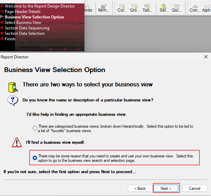Click the 'Business View Selection Option' heading
This screenshot has height=196, width=211.
tap(55, 70)
